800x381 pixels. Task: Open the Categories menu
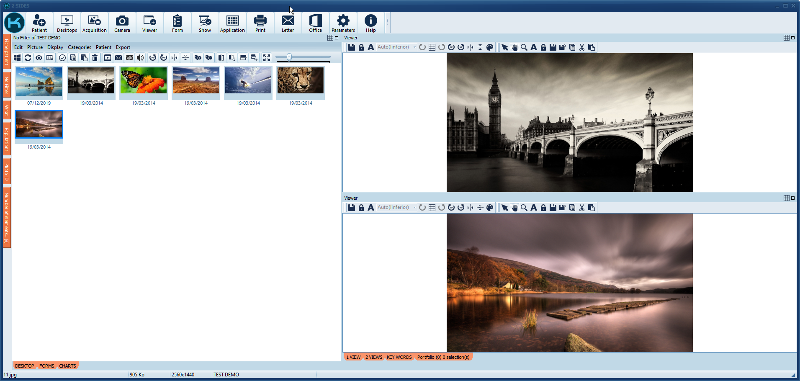pos(80,47)
